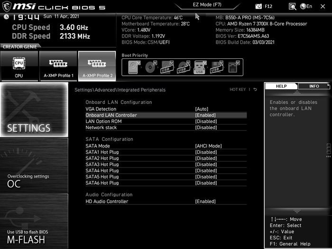Click the return arrow beside HOT KEY
The width and height of the screenshot is (332, 249).
click(x=255, y=90)
